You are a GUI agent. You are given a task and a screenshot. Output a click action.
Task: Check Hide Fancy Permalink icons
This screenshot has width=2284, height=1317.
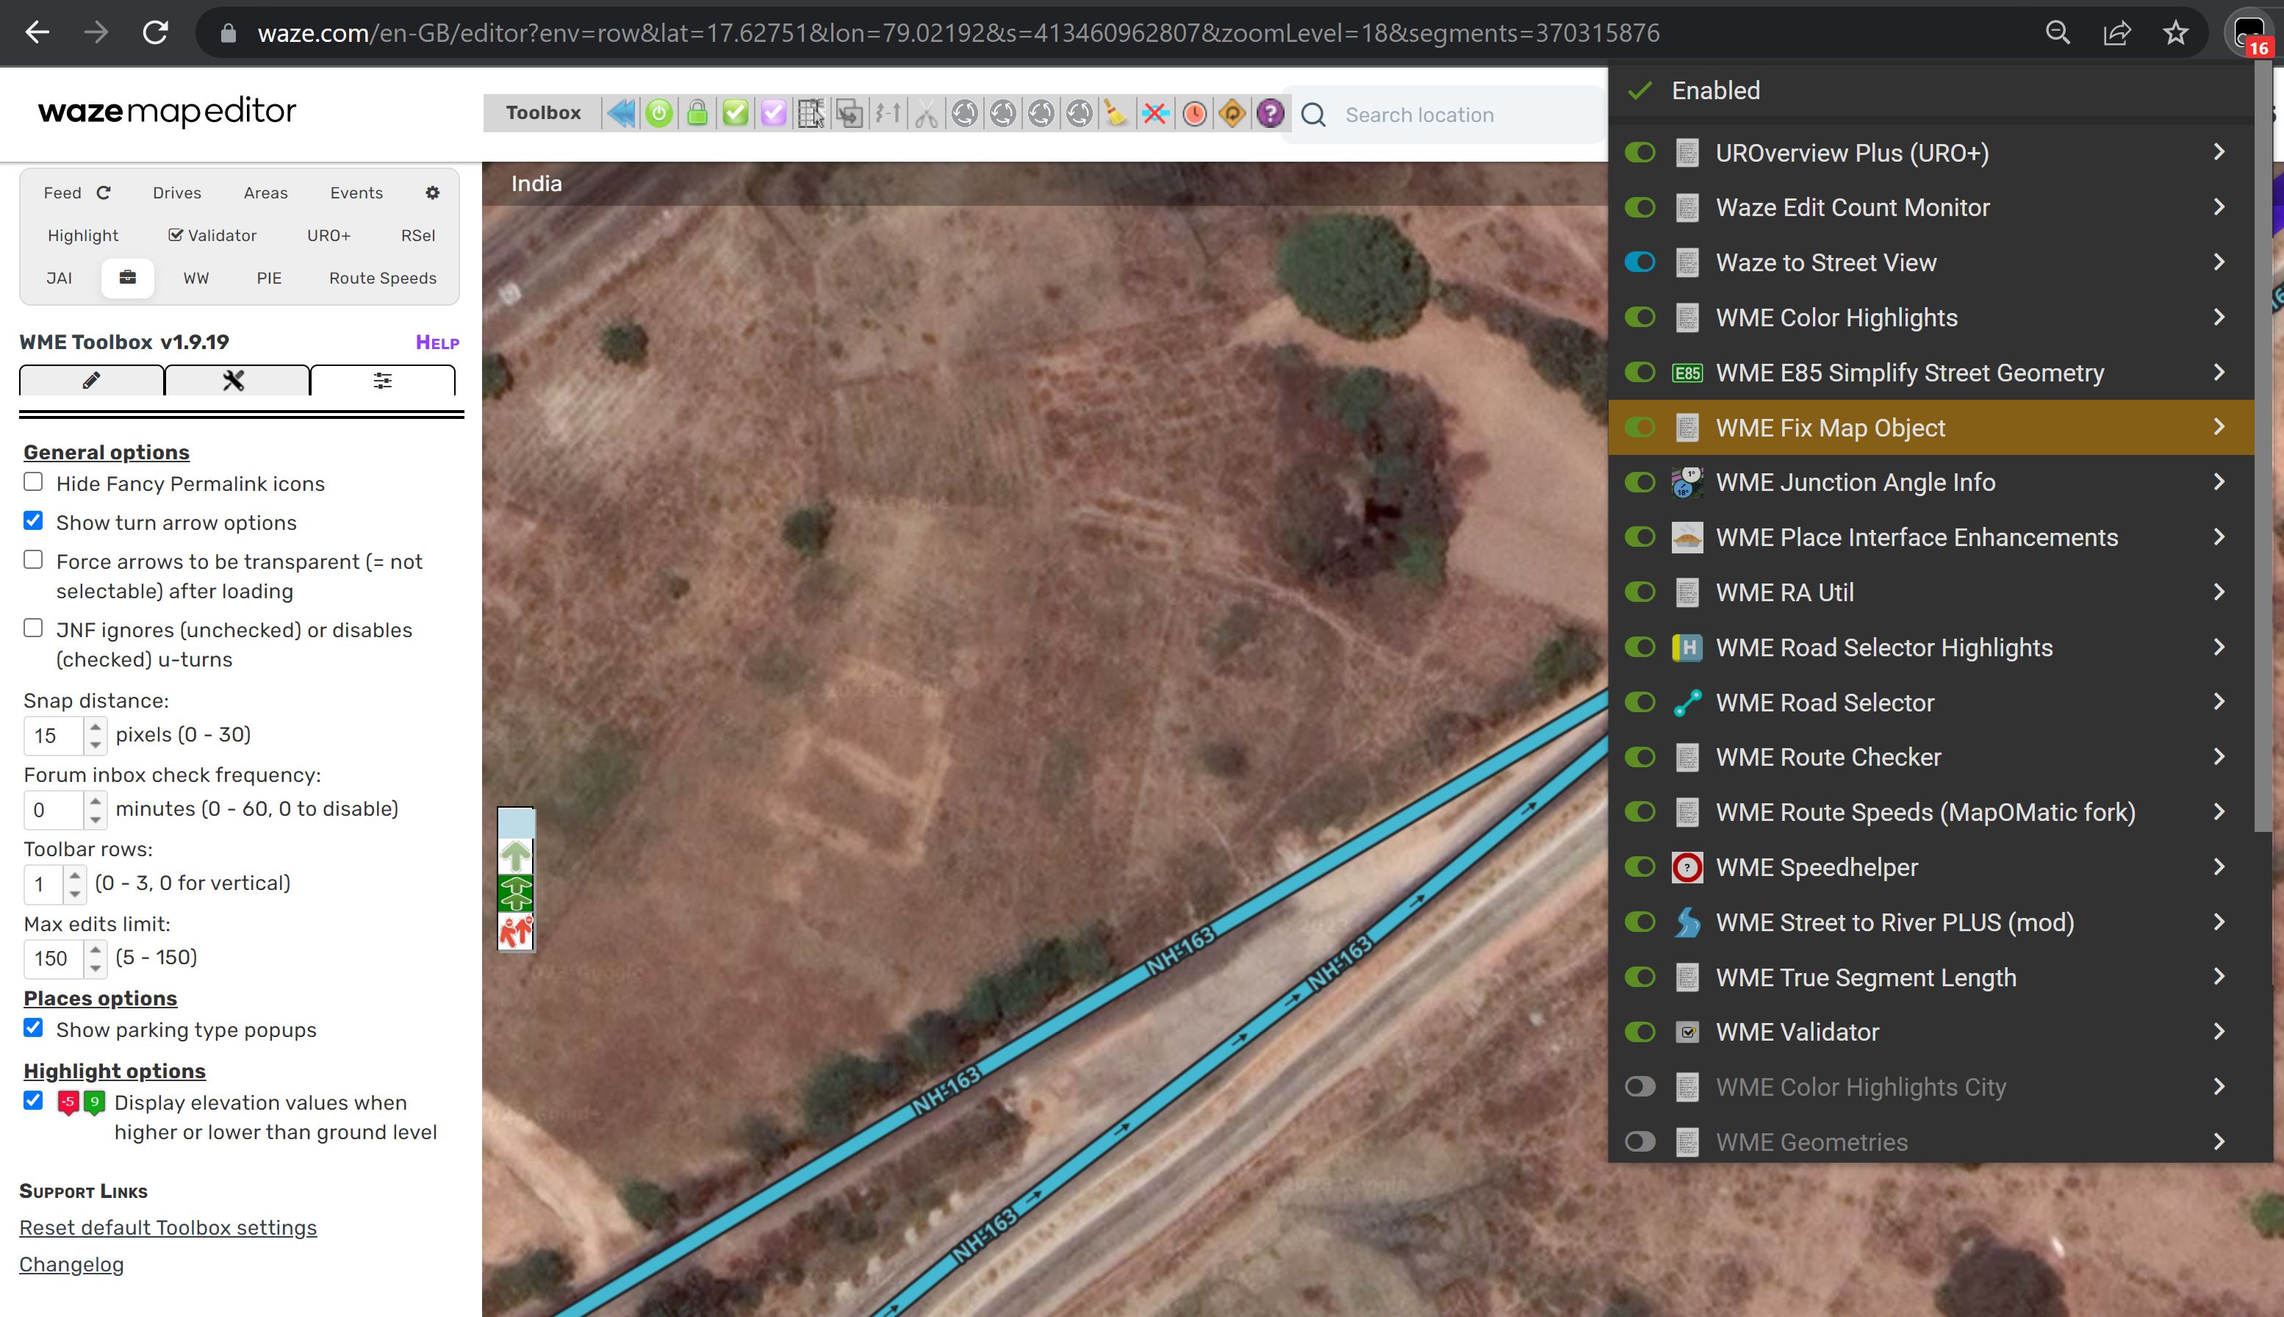pyautogui.click(x=34, y=482)
